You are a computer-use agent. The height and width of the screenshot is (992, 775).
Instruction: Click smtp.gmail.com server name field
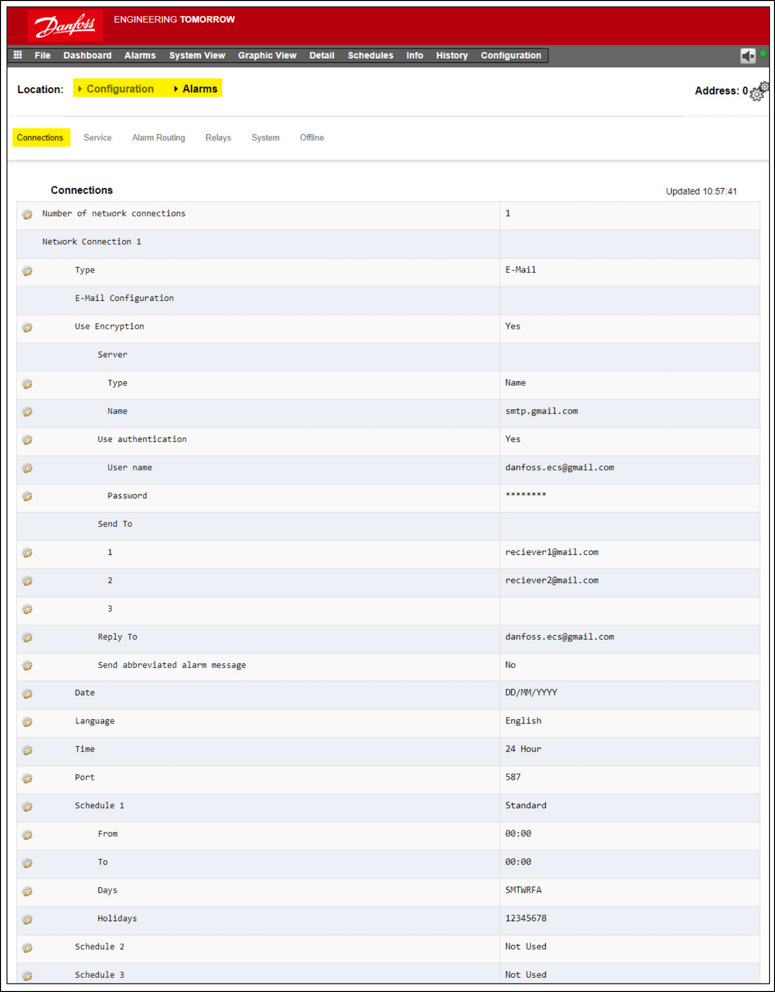coord(541,411)
